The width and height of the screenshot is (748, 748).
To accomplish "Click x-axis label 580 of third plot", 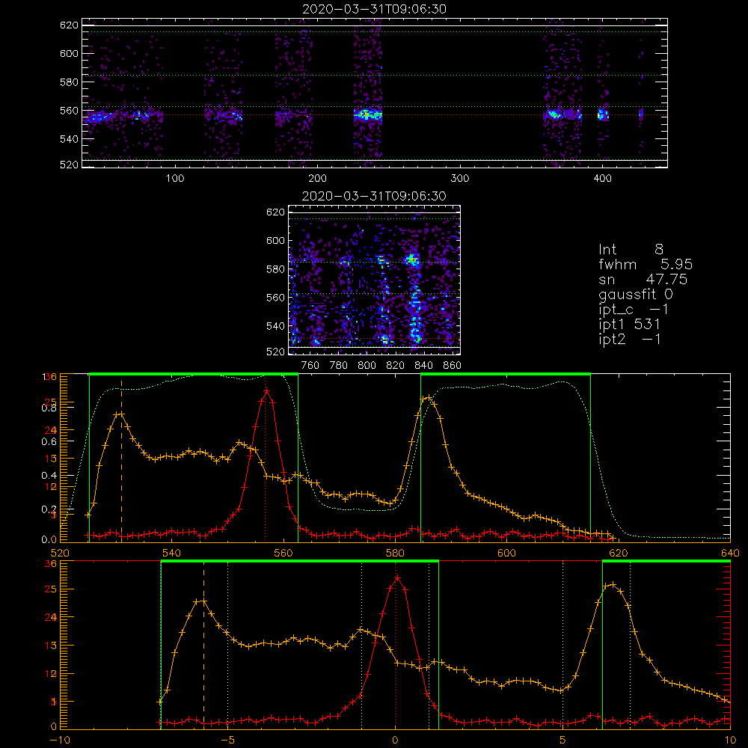I will pos(395,553).
